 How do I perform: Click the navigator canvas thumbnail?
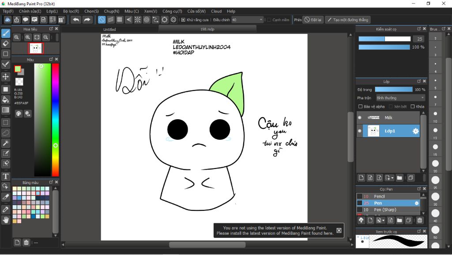tap(36, 49)
